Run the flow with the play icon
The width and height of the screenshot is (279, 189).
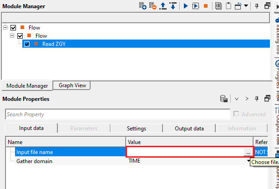(186, 6)
